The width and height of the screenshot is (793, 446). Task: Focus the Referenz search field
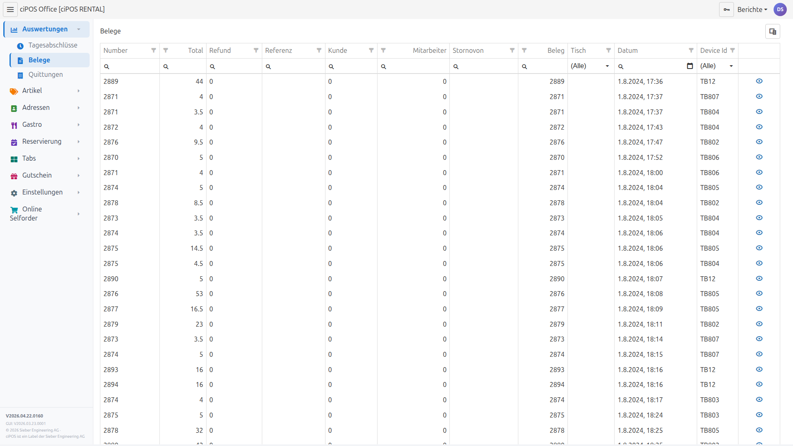click(293, 66)
